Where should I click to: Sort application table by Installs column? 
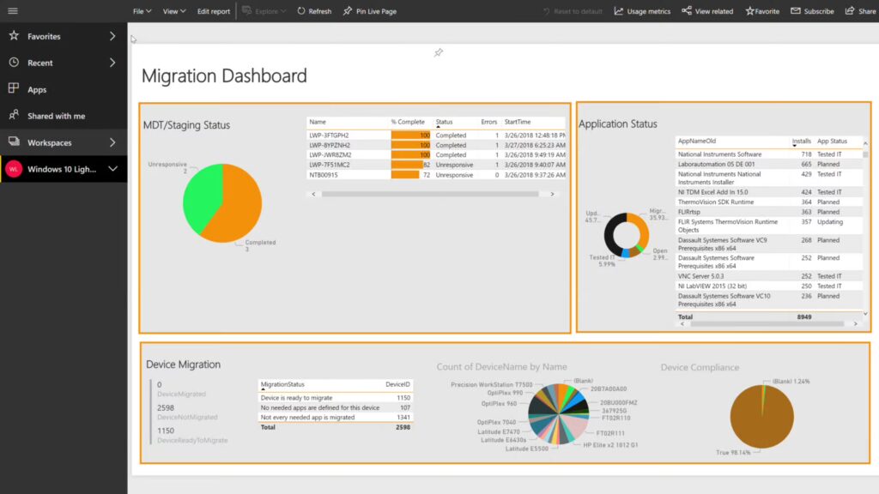tap(801, 142)
